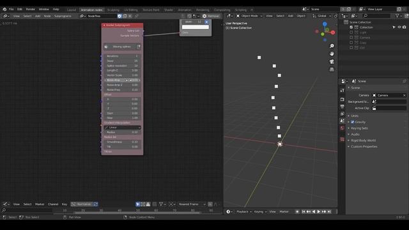Open the node tree browse dropdown
This screenshot has width=409, height=230.
tap(82, 16)
